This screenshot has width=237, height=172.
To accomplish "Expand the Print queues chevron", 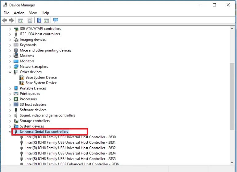I will 10,94.
